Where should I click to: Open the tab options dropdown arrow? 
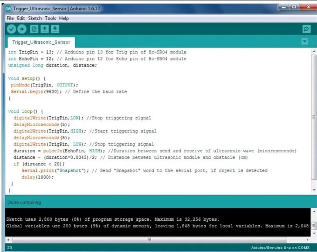(305, 42)
